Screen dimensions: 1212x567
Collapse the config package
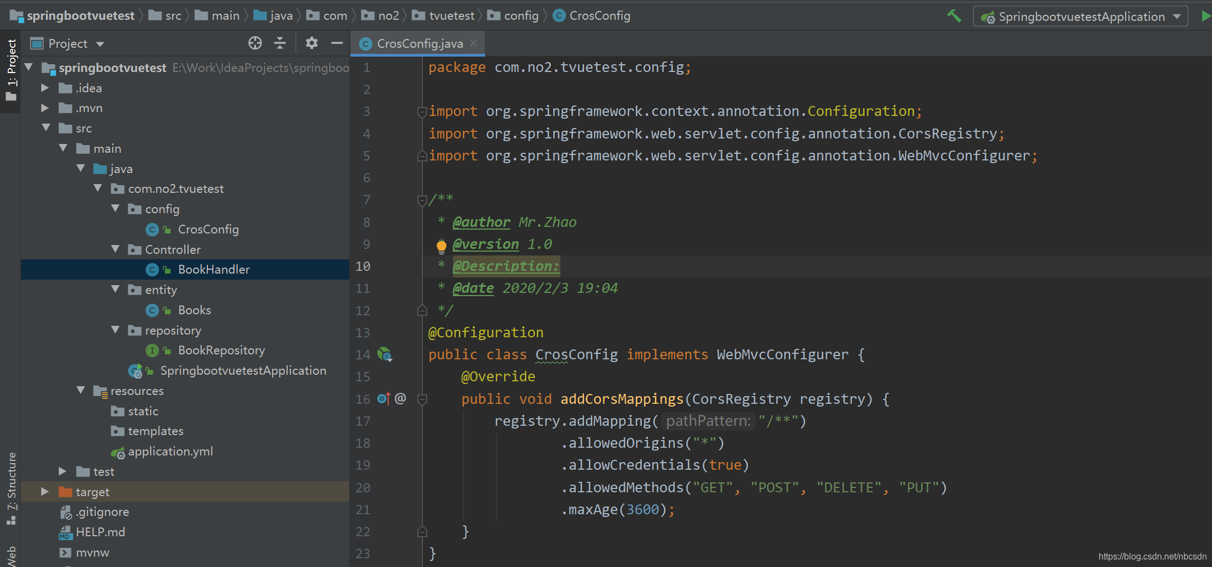[x=115, y=209]
